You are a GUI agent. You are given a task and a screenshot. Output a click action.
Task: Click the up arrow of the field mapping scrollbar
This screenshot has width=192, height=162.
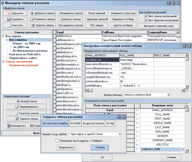[187, 106]
